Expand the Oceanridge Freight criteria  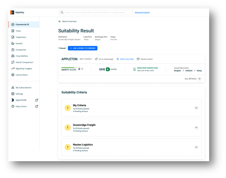[x=196, y=127]
